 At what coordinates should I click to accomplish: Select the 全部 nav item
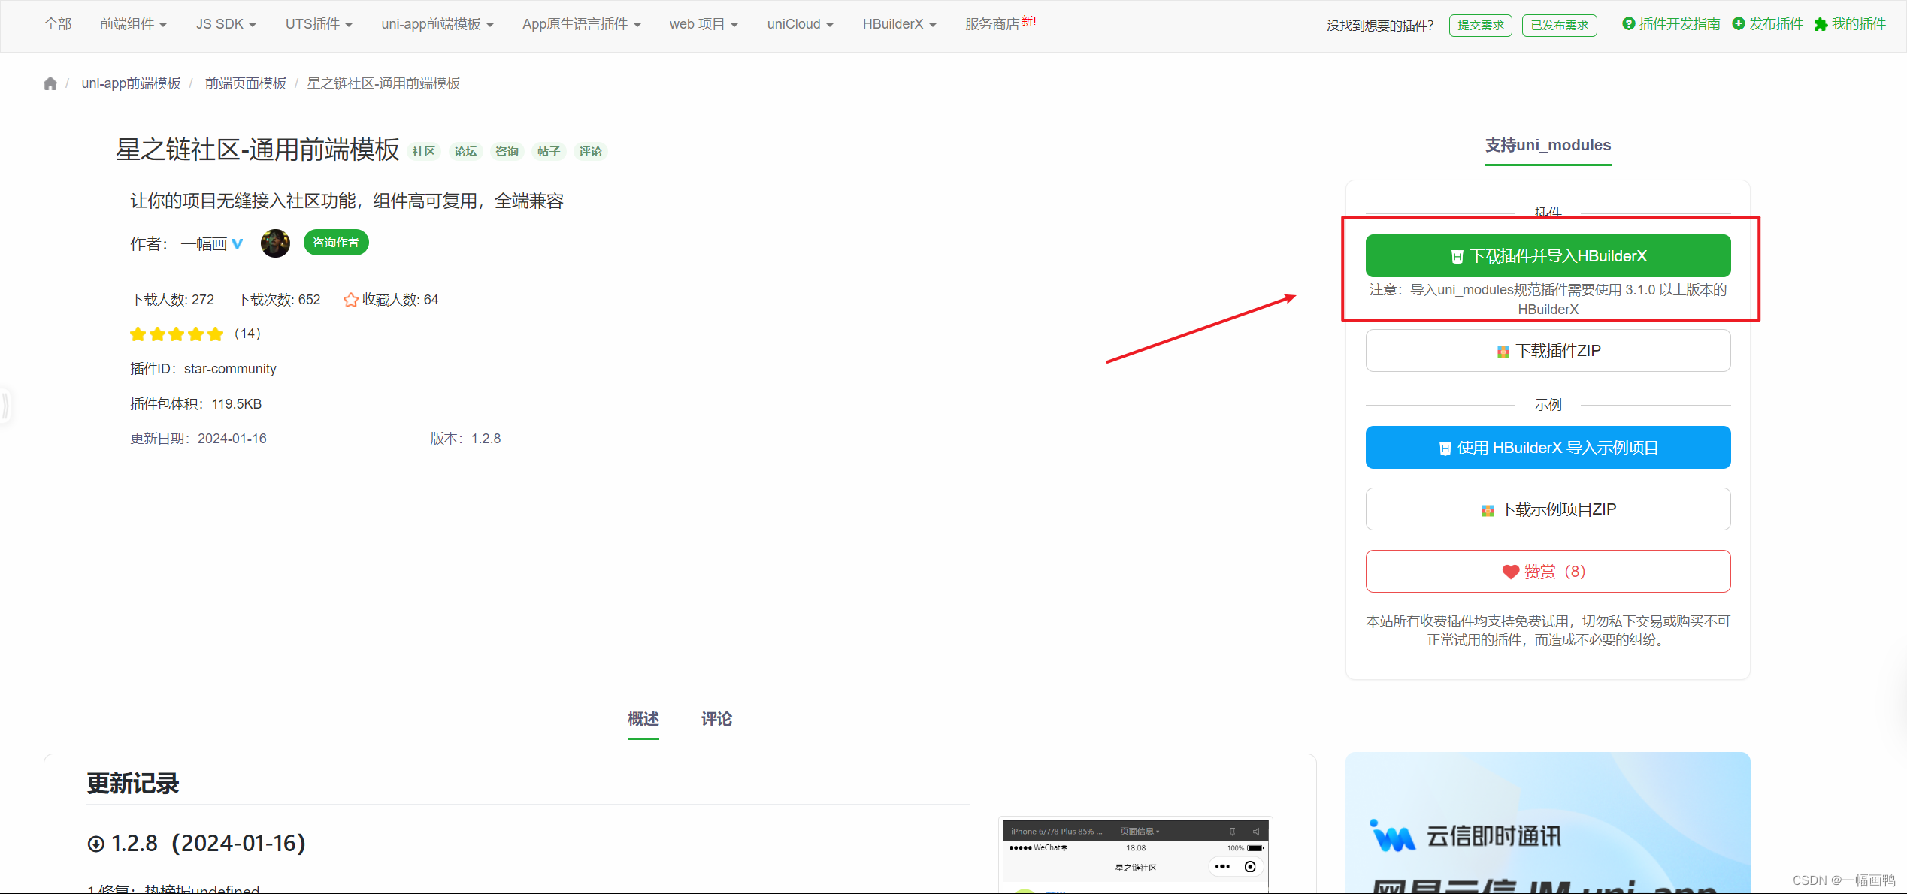[x=58, y=24]
